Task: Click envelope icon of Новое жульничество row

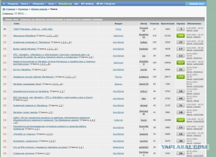Action: [5, 63]
